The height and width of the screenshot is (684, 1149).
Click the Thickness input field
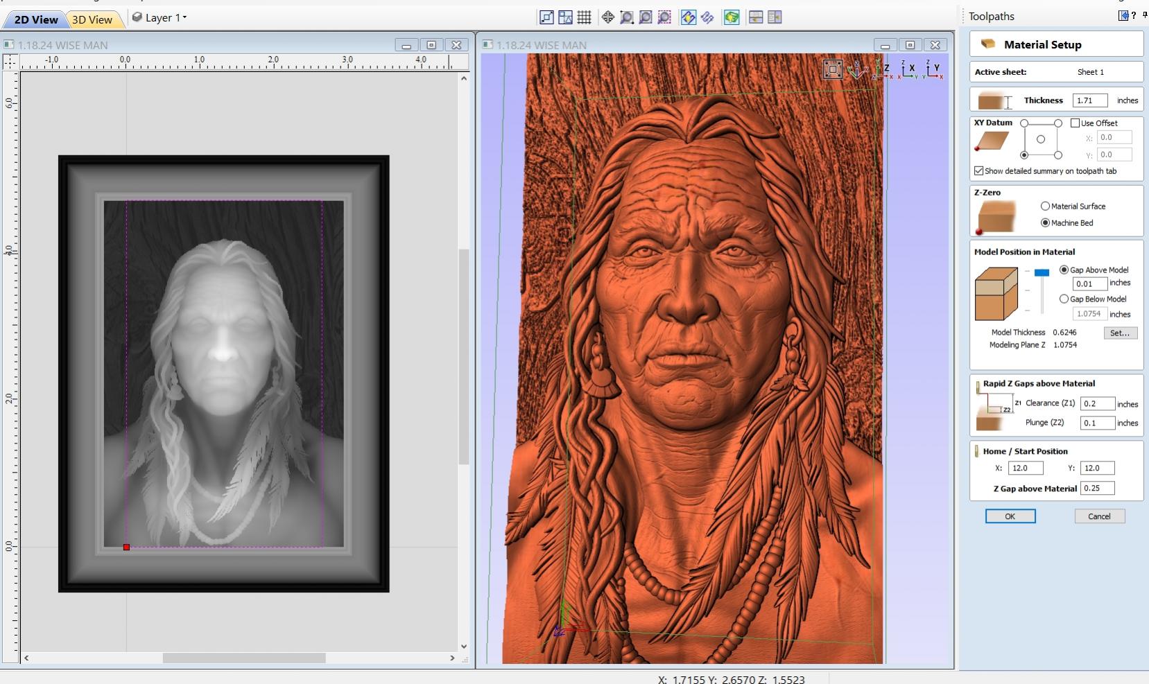[1089, 100]
